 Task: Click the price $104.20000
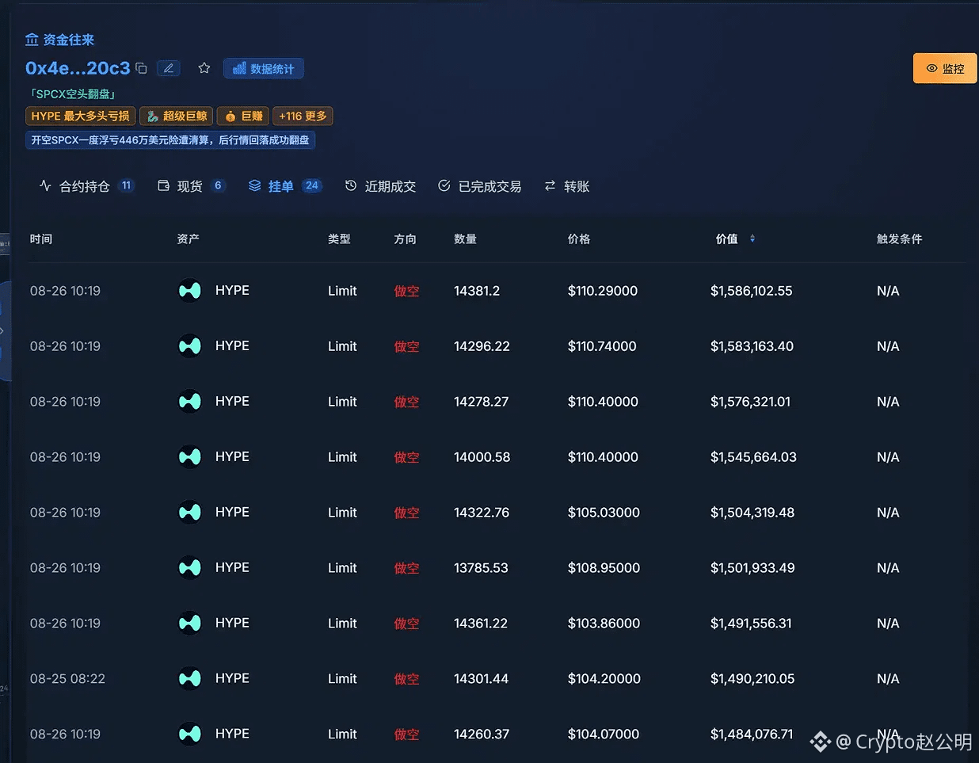pos(604,679)
